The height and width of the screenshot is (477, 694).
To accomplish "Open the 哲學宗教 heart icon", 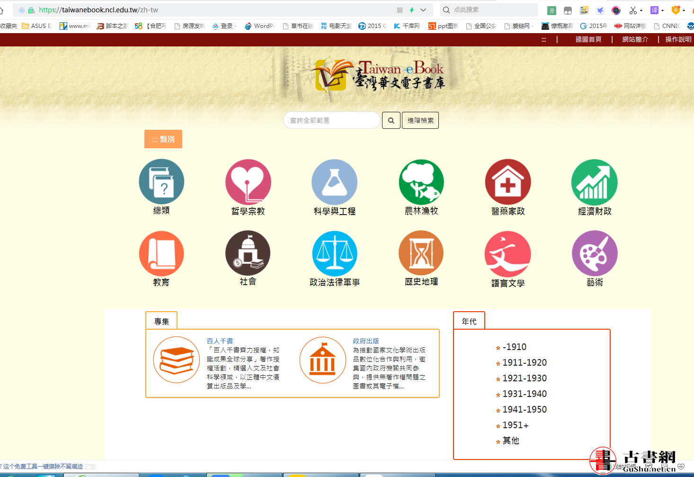I will point(248,182).
